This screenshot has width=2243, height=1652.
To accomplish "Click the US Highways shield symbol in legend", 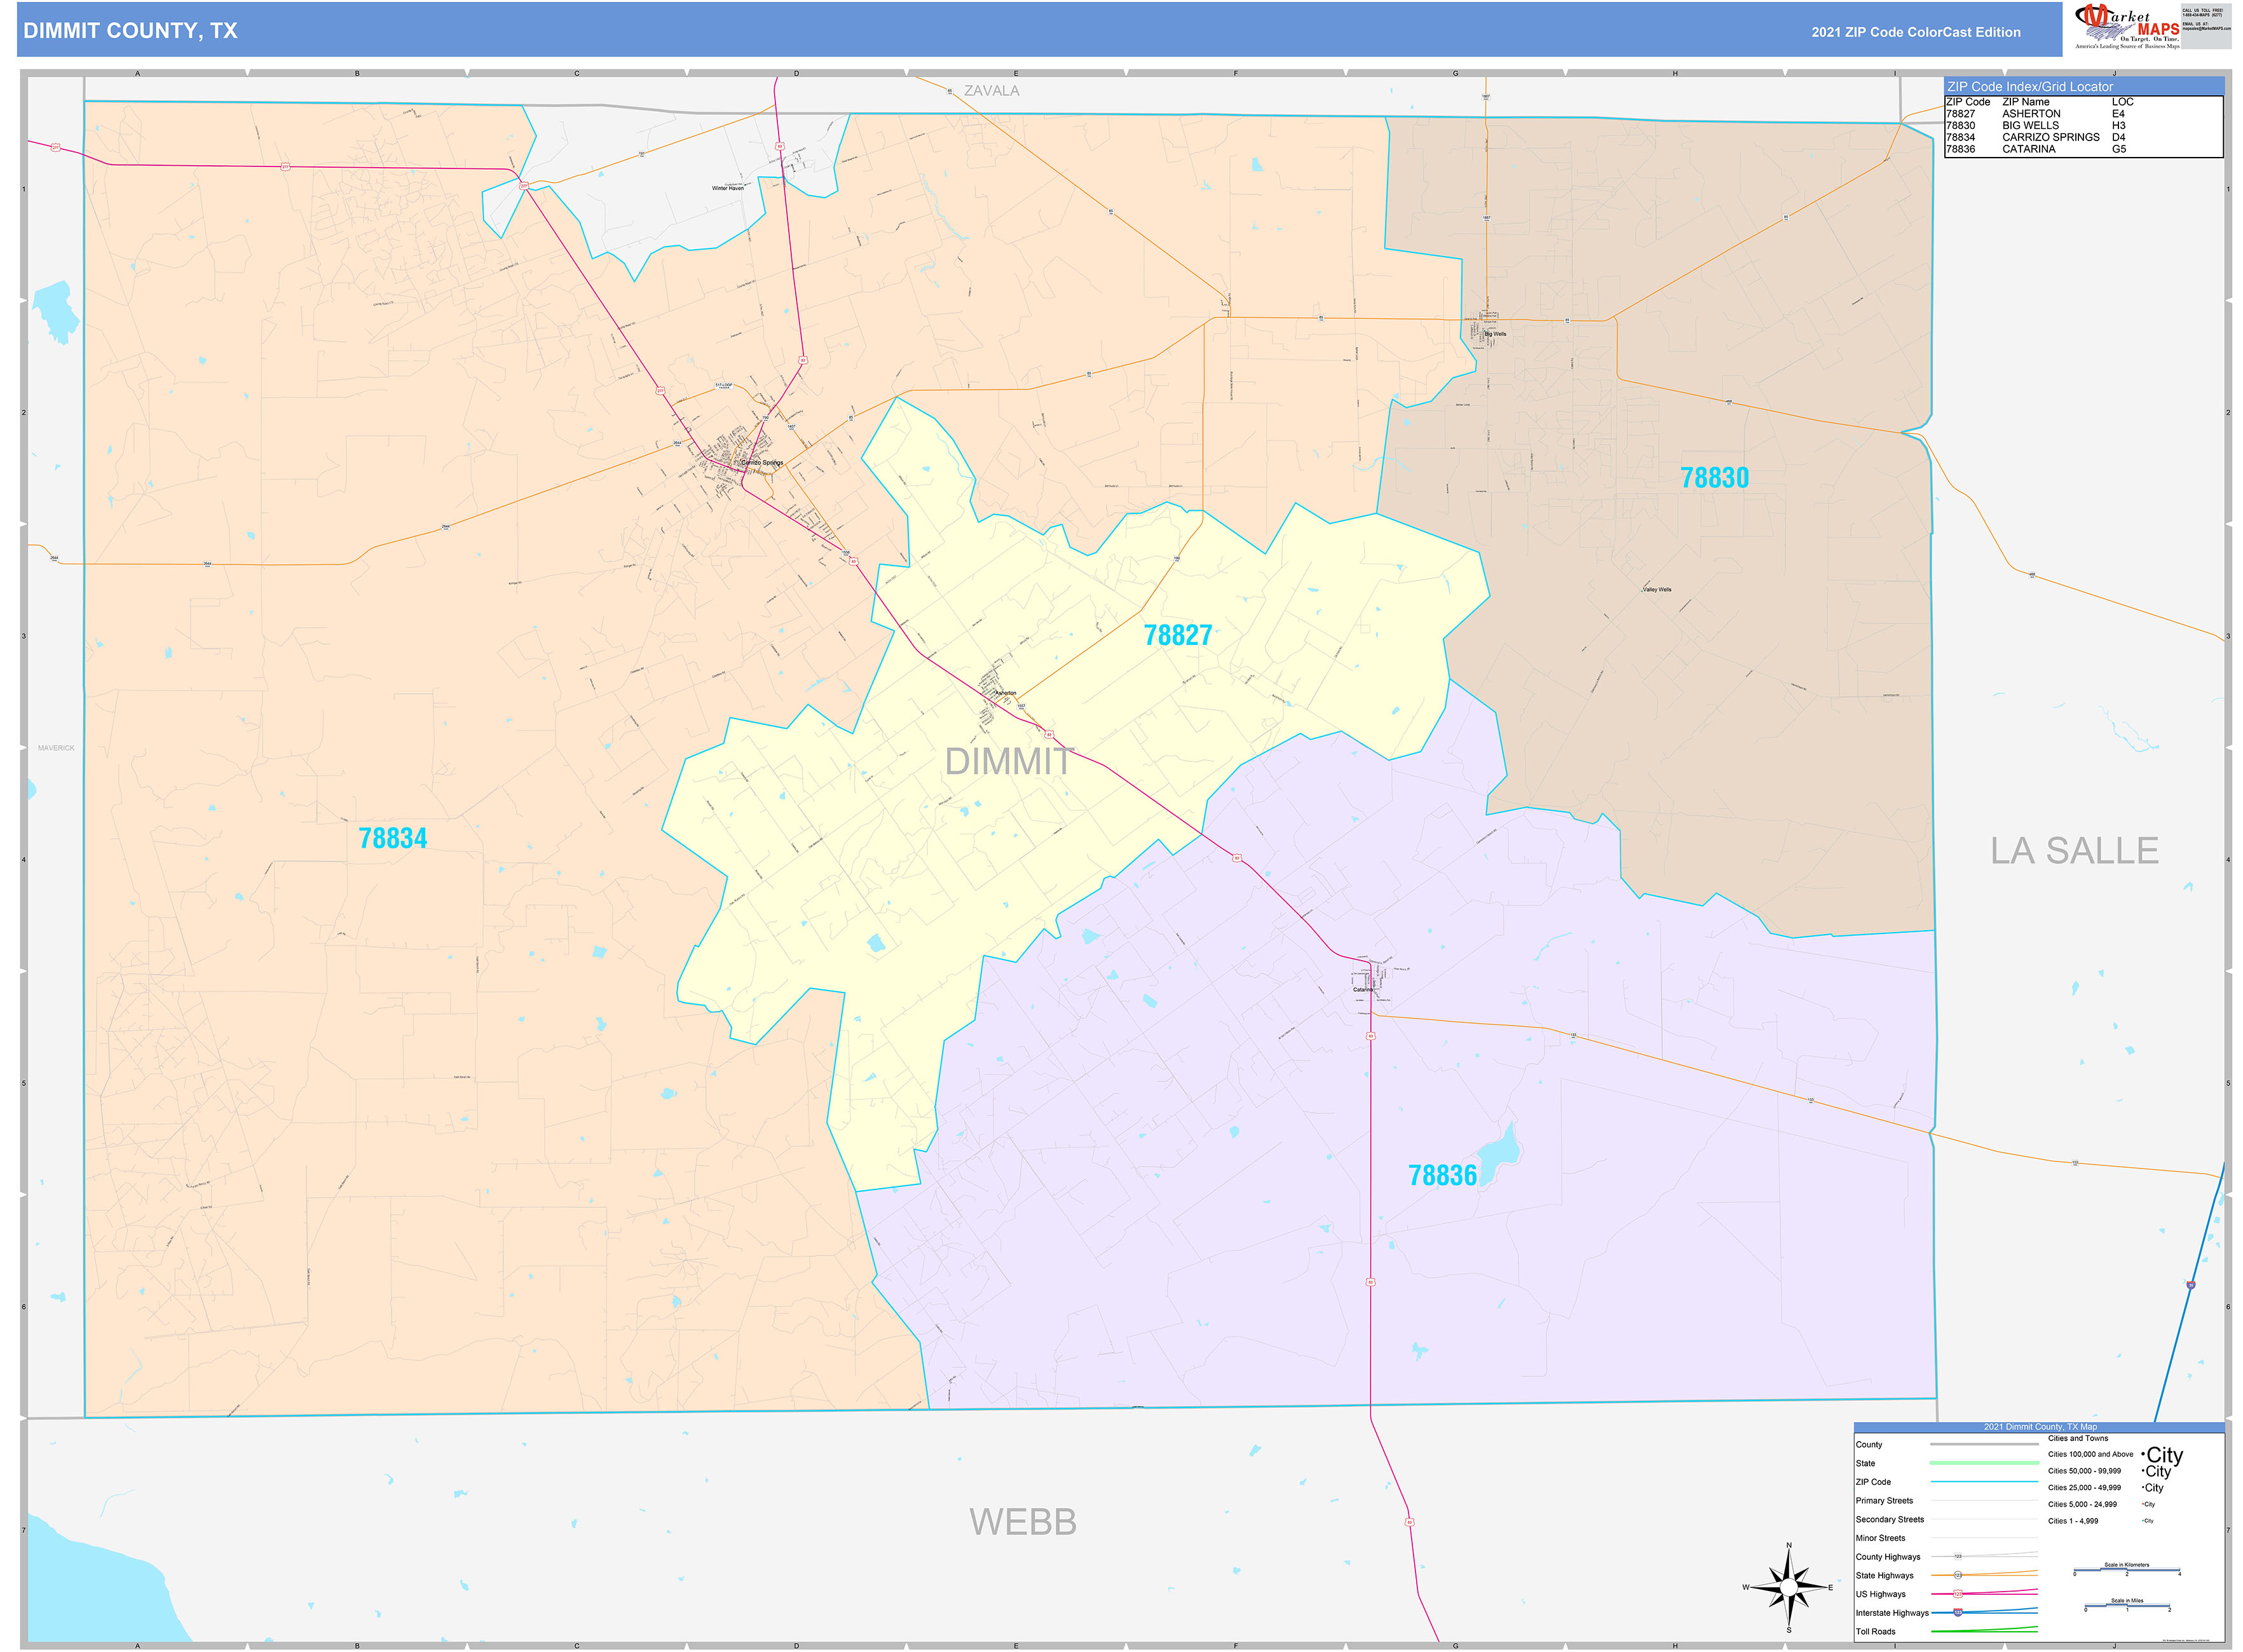I will tap(1959, 1593).
